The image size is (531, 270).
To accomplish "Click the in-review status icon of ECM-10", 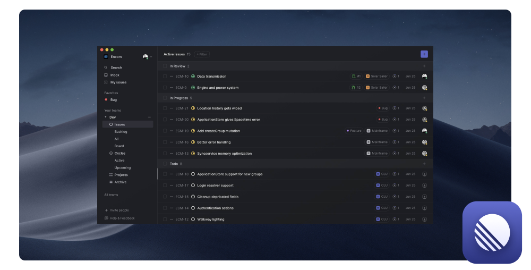I will click(193, 76).
